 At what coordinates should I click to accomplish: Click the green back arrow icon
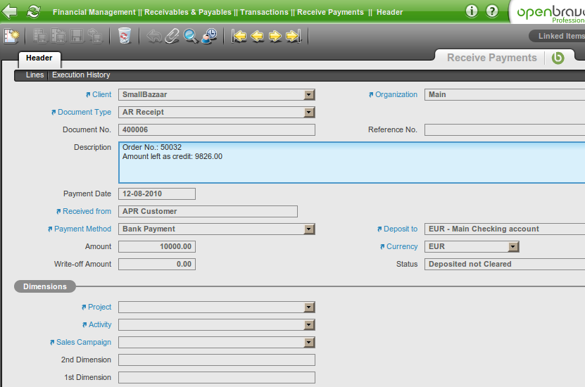coord(10,12)
